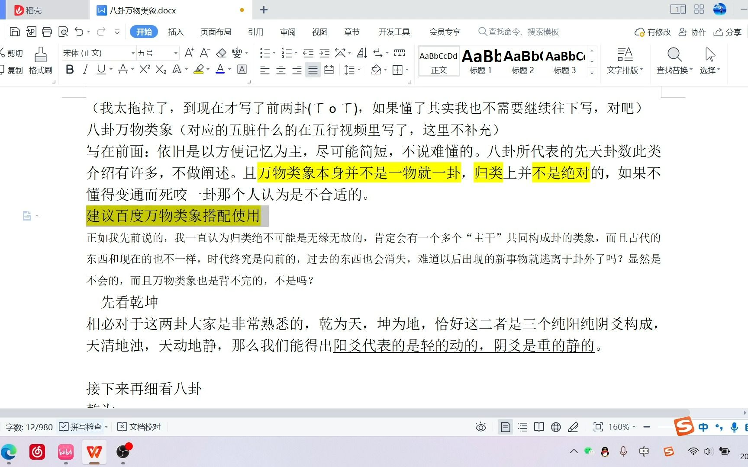The height and width of the screenshot is (467, 748).
Task: Switch to web layout view icon
Action: coord(556,427)
